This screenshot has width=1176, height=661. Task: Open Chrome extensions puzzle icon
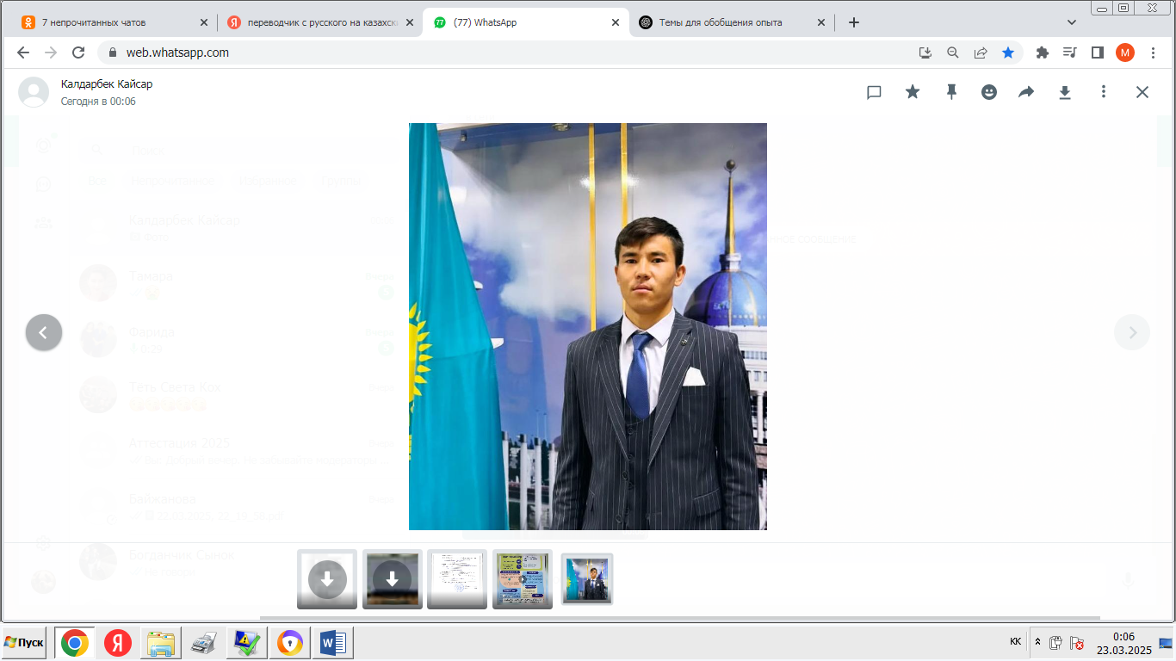coord(1043,53)
